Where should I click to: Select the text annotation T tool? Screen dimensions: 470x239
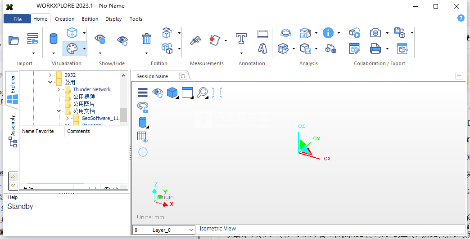tap(241, 39)
